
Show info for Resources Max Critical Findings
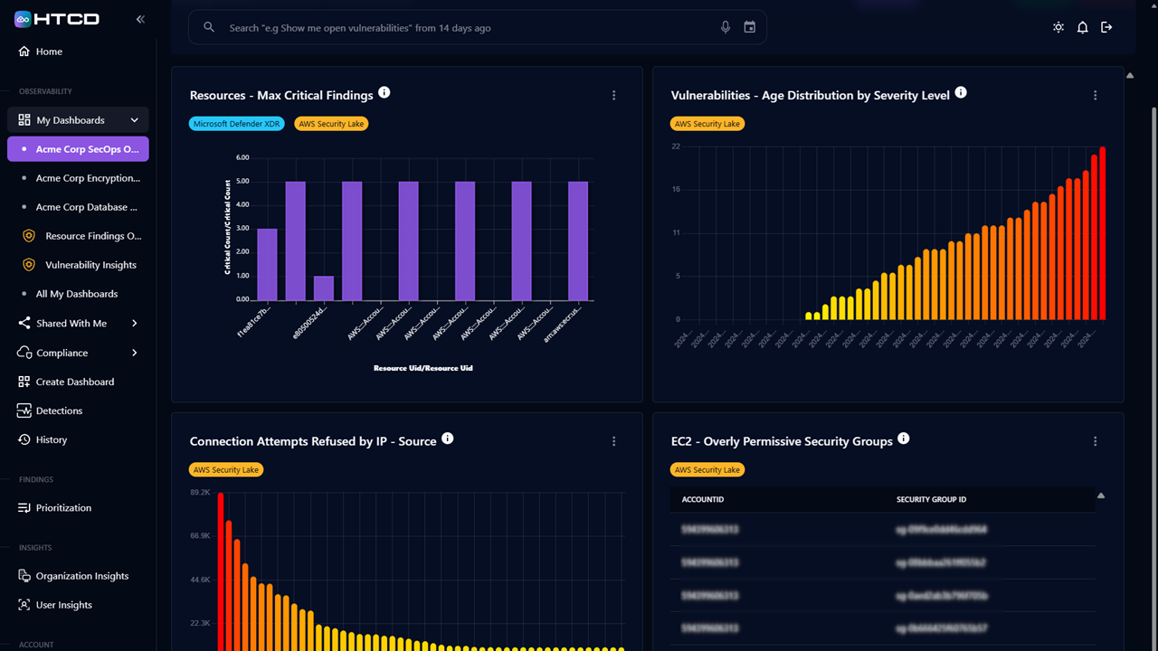[x=384, y=92]
